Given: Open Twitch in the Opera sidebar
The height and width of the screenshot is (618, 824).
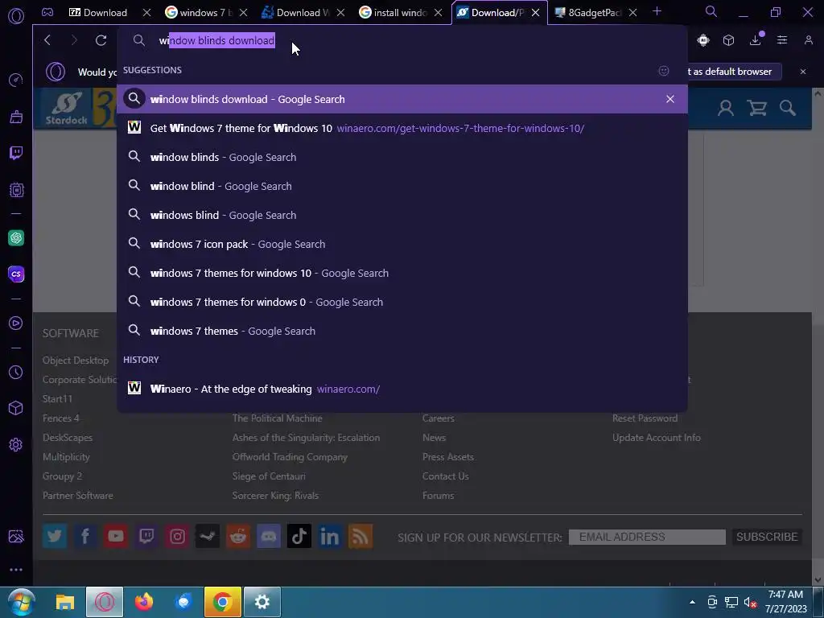Looking at the screenshot, I should click(16, 153).
